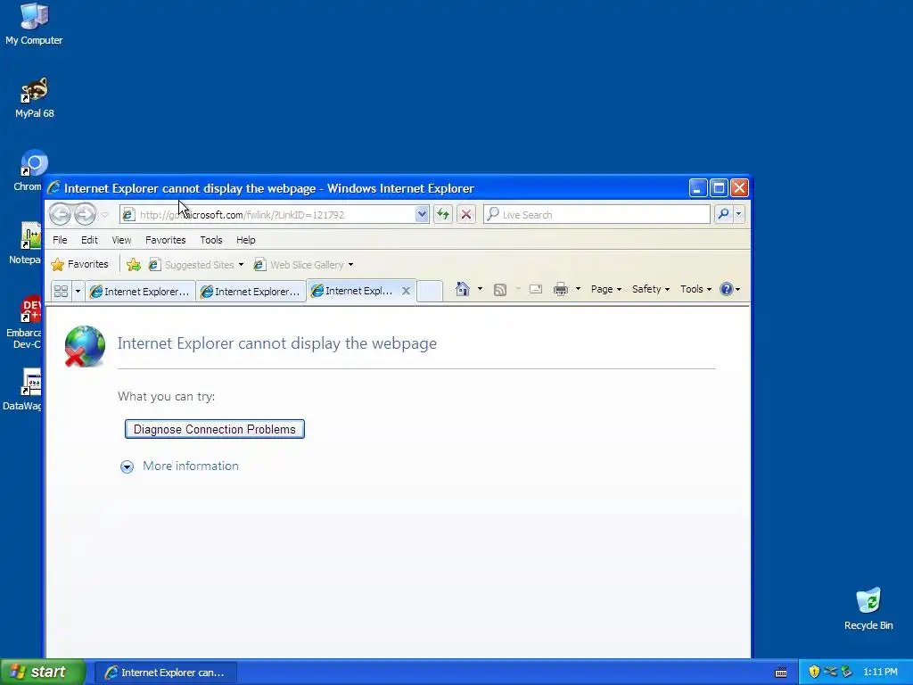The image size is (913, 685).
Task: Click the network connection tray icon
Action: (x=830, y=673)
